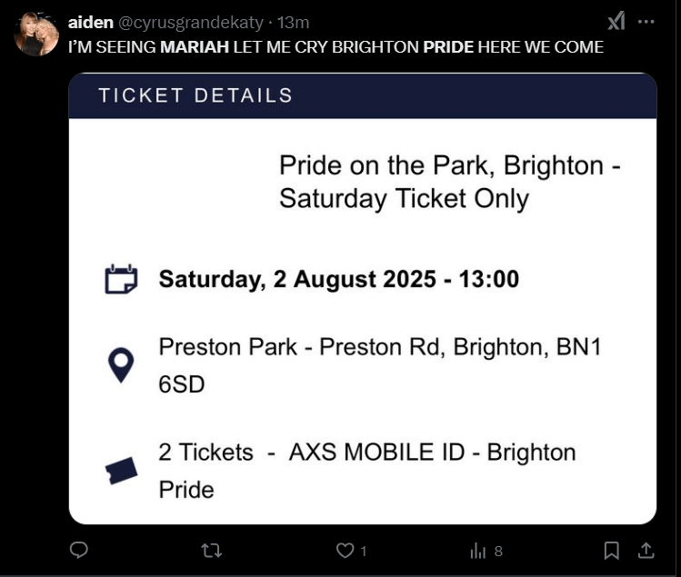Open the reply comment icon

[x=78, y=551]
